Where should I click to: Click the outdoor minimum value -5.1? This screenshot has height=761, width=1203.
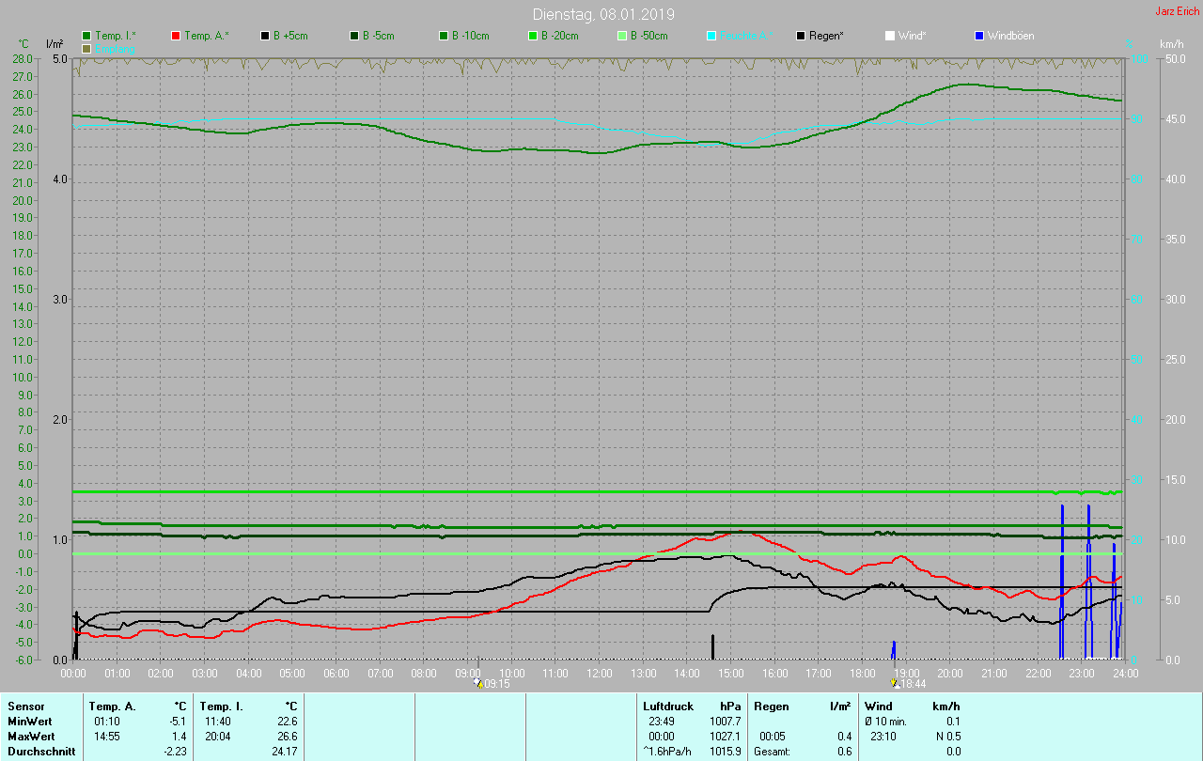(x=179, y=721)
